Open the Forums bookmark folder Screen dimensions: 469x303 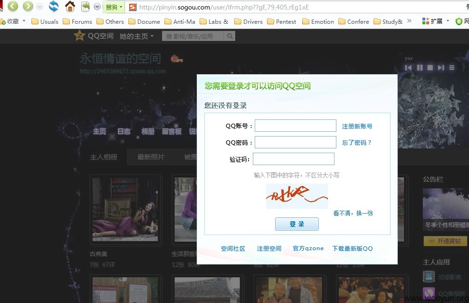[x=77, y=21]
